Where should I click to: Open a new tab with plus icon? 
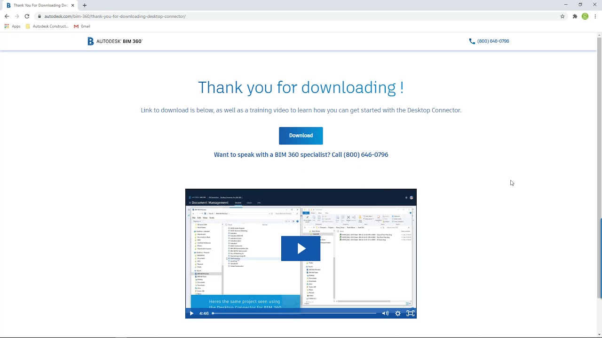(x=85, y=5)
